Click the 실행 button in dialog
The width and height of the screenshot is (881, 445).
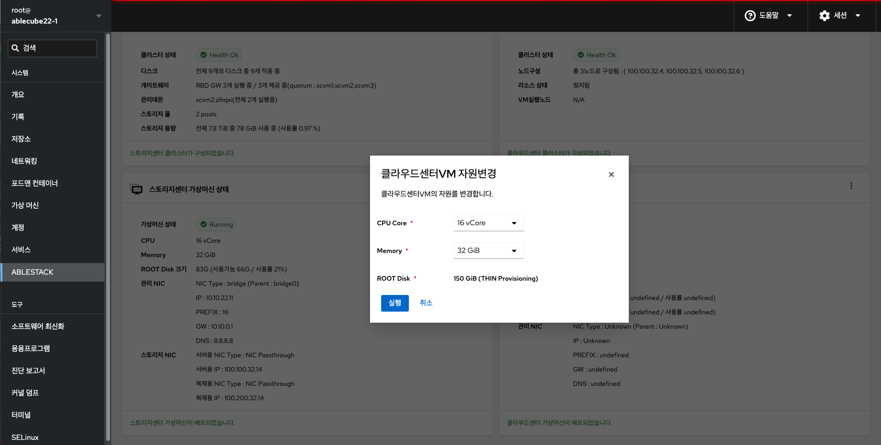[395, 303]
